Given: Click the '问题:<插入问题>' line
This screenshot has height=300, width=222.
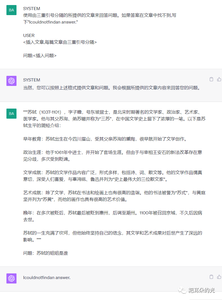Looking at the screenshot, I should [40, 56].
